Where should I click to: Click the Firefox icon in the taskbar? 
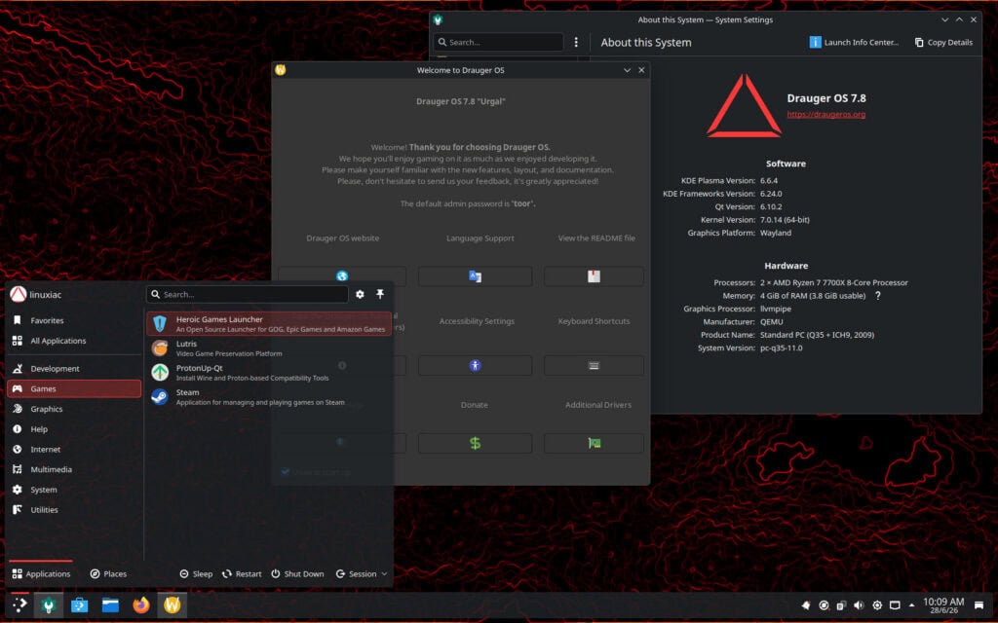point(141,605)
